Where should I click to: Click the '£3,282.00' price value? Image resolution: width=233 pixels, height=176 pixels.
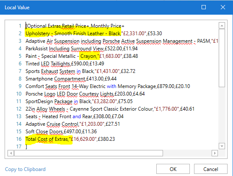pos(104,101)
